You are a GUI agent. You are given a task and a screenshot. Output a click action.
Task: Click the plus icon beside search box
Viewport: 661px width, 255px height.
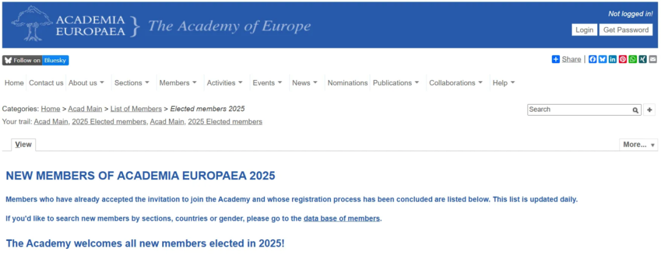pyautogui.click(x=649, y=110)
